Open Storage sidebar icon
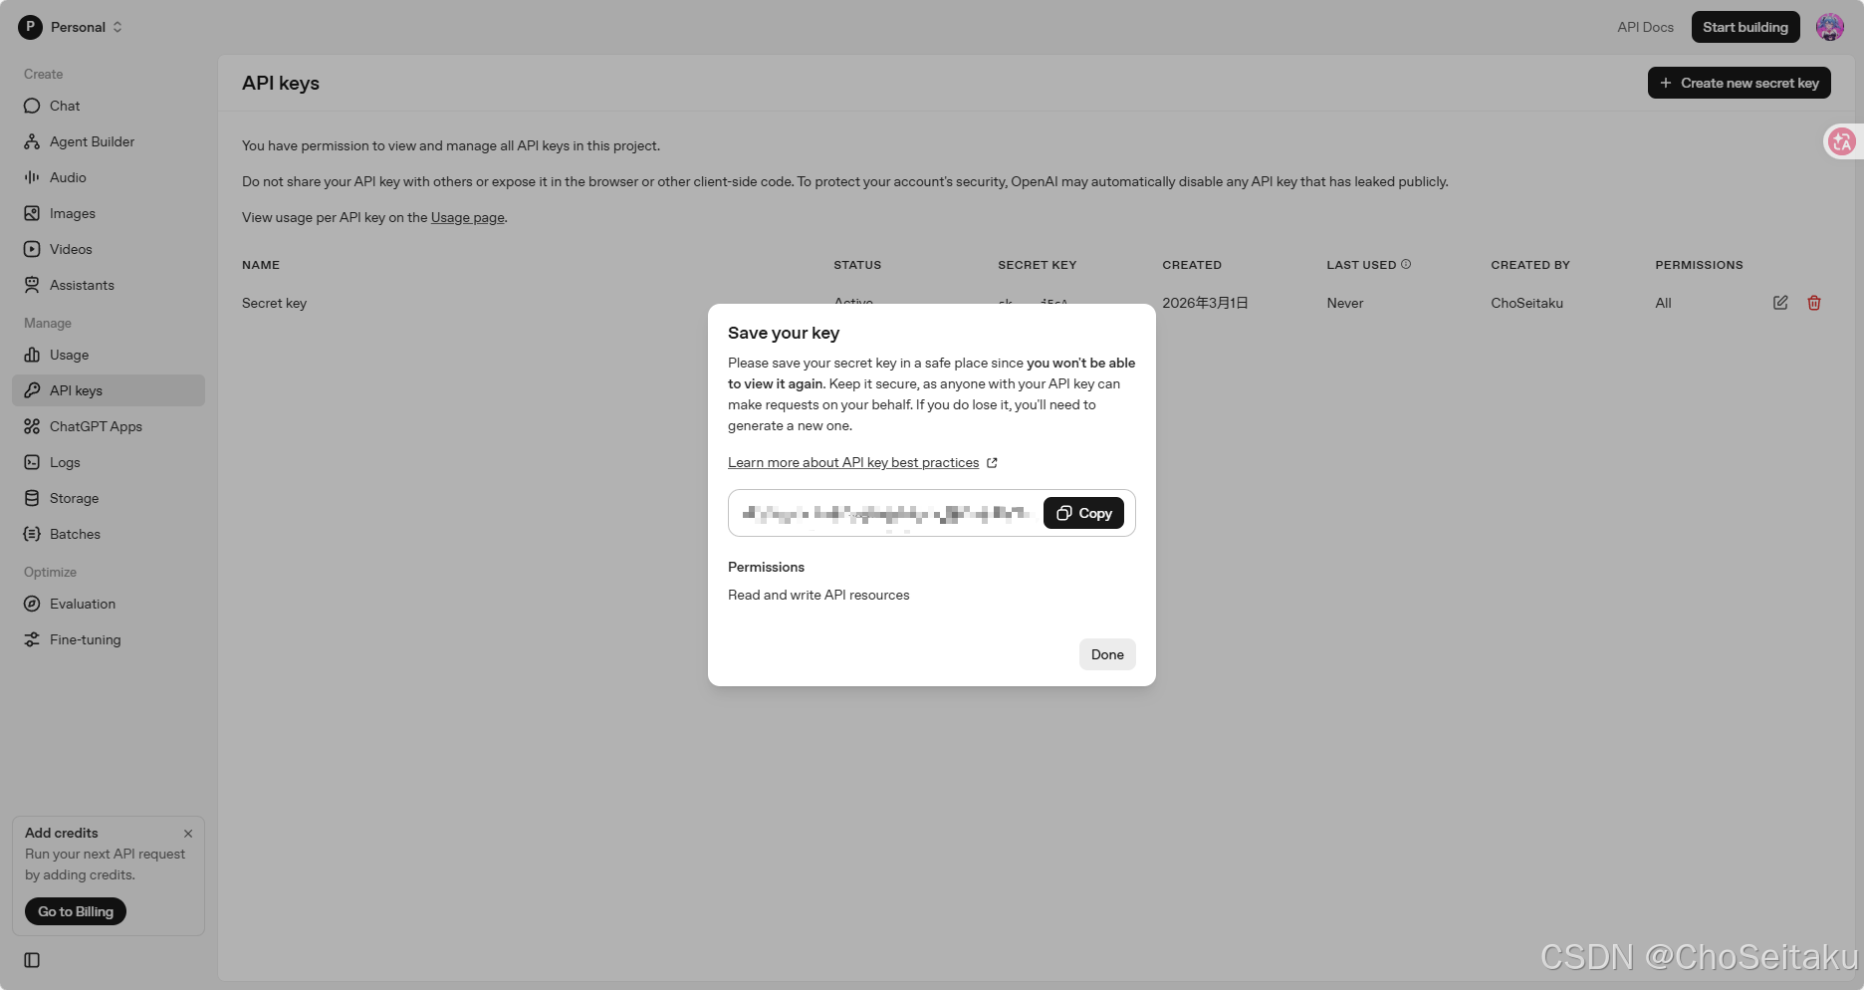 [32, 498]
